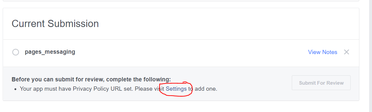Image resolution: width=372 pixels, height=112 pixels.
Task: Click the empty area below the submission card
Action: click(x=181, y=107)
